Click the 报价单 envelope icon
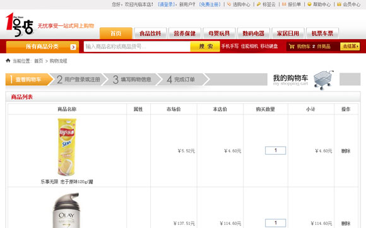366x228 pixels. (x=284, y=4)
